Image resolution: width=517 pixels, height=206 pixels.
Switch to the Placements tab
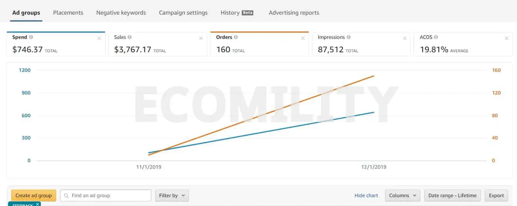pos(68,13)
